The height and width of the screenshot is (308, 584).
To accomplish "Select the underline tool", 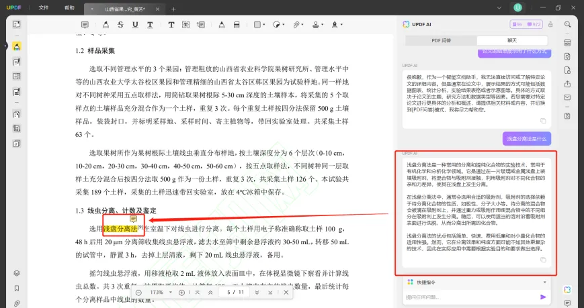I will click(x=135, y=25).
